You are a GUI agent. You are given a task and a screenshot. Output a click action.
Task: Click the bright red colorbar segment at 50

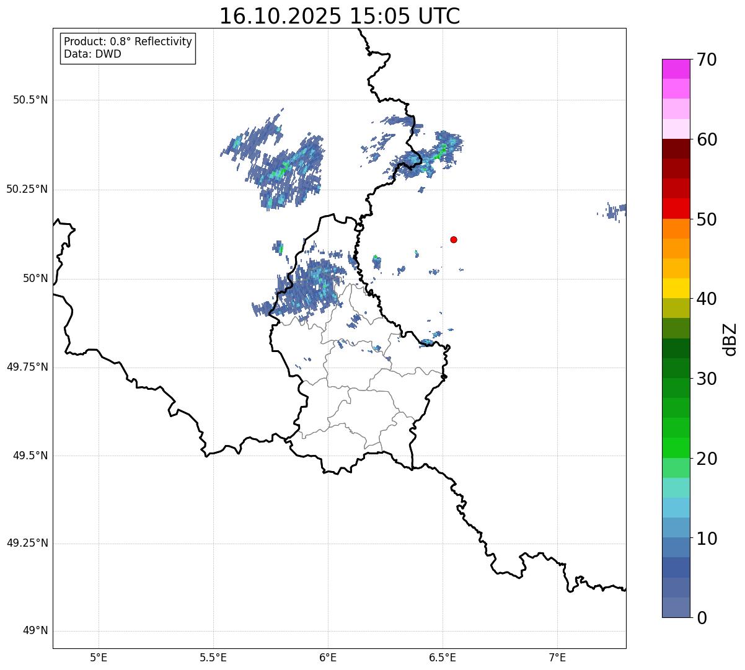pos(676,209)
